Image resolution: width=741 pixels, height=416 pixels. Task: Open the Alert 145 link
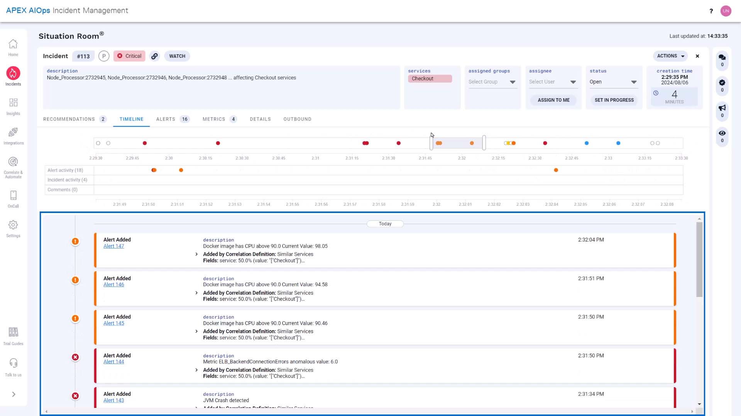[113, 323]
